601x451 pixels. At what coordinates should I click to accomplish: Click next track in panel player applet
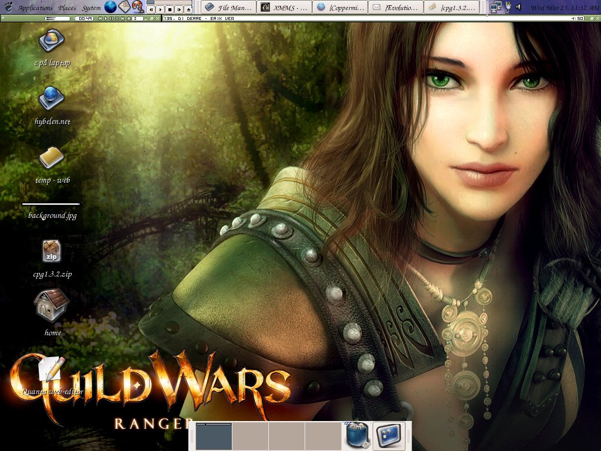click(x=179, y=9)
